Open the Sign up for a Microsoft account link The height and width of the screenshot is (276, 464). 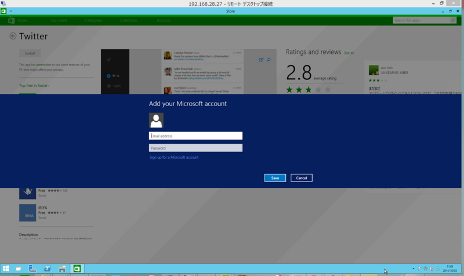pos(174,157)
